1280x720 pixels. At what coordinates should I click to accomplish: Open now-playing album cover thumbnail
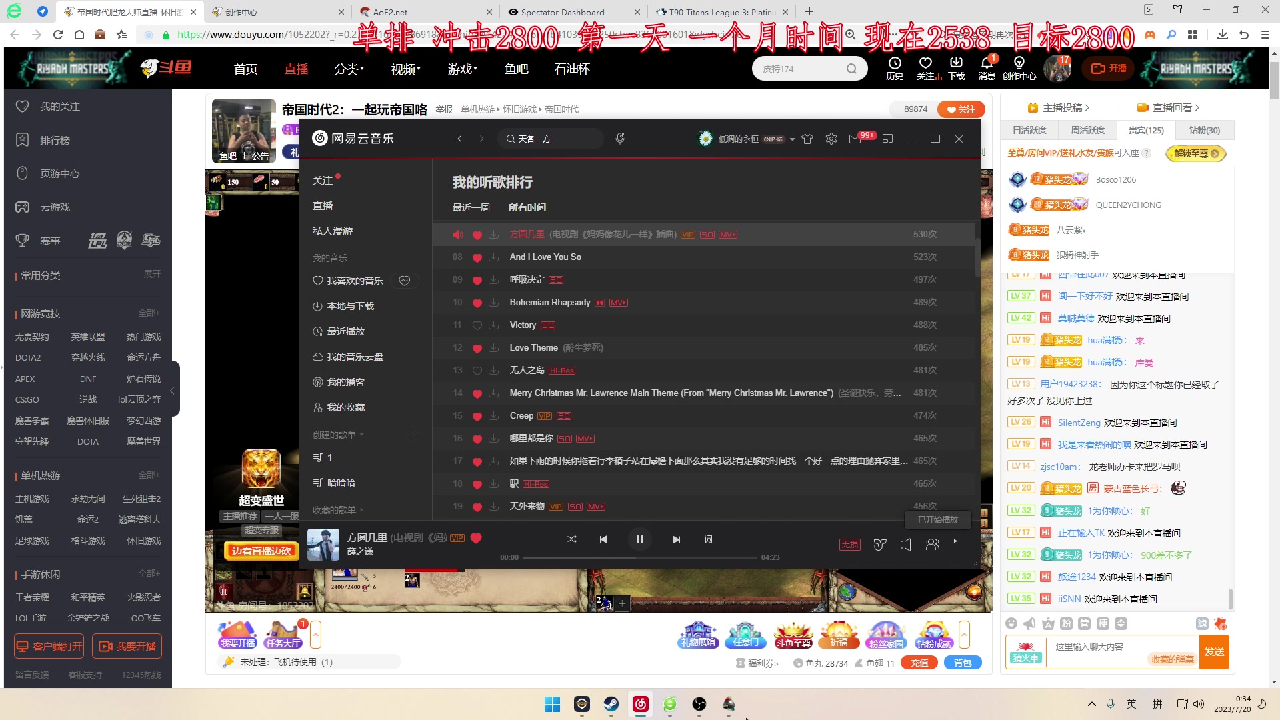point(323,545)
